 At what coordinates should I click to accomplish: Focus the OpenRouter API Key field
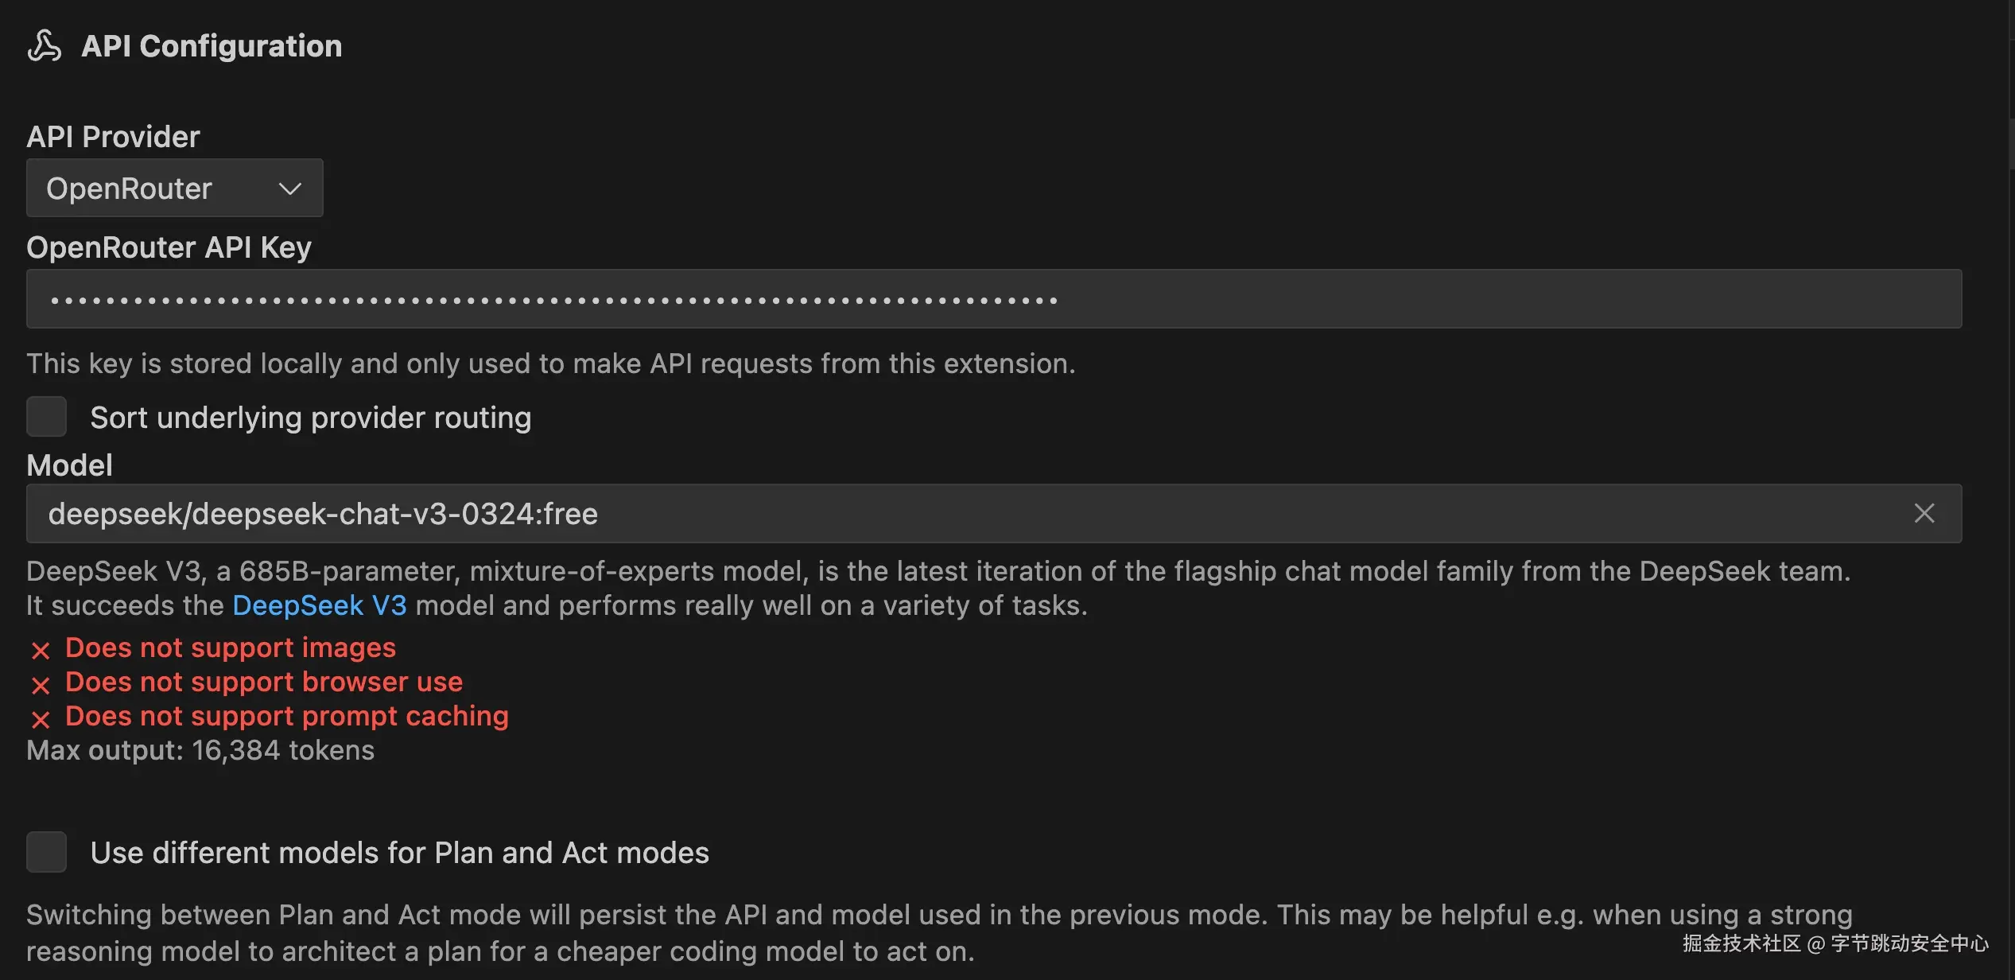tap(994, 299)
